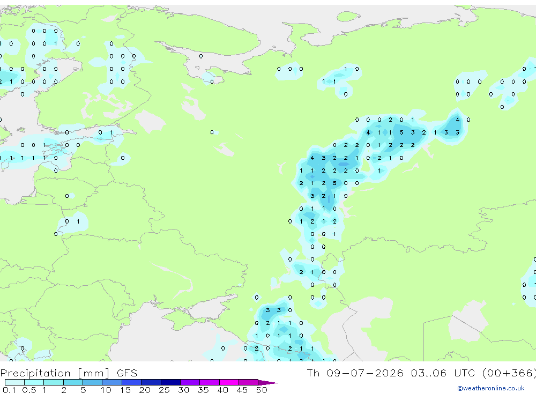Choose the 35–40 mm violet legend segment
This screenshot has width=536, height=393.
(210, 382)
